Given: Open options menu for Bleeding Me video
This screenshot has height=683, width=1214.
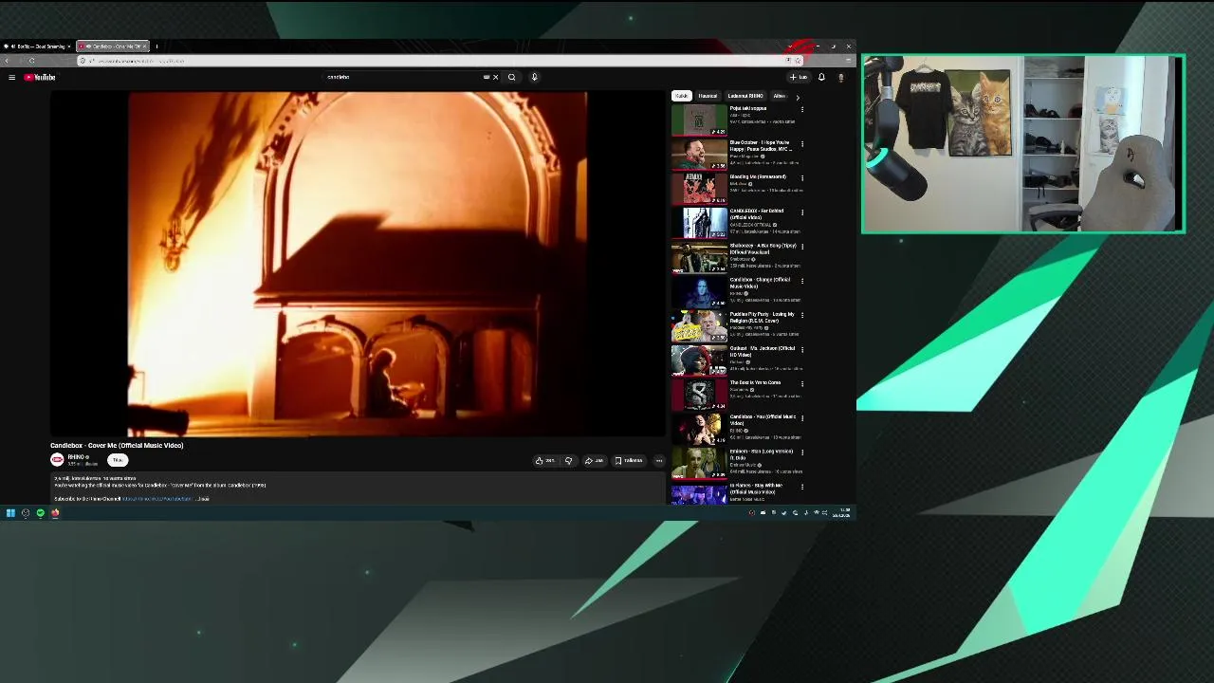Looking at the screenshot, I should (802, 178).
